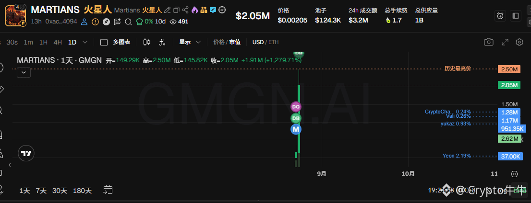Click the yukaz 0.93% holder label
531x203 pixels.
(x=456, y=124)
